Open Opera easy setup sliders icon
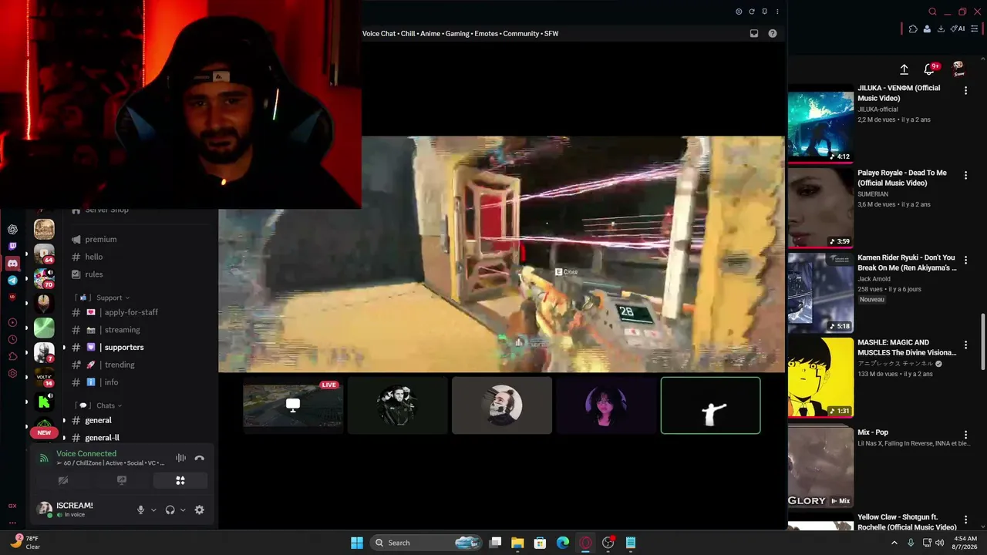 point(975,29)
